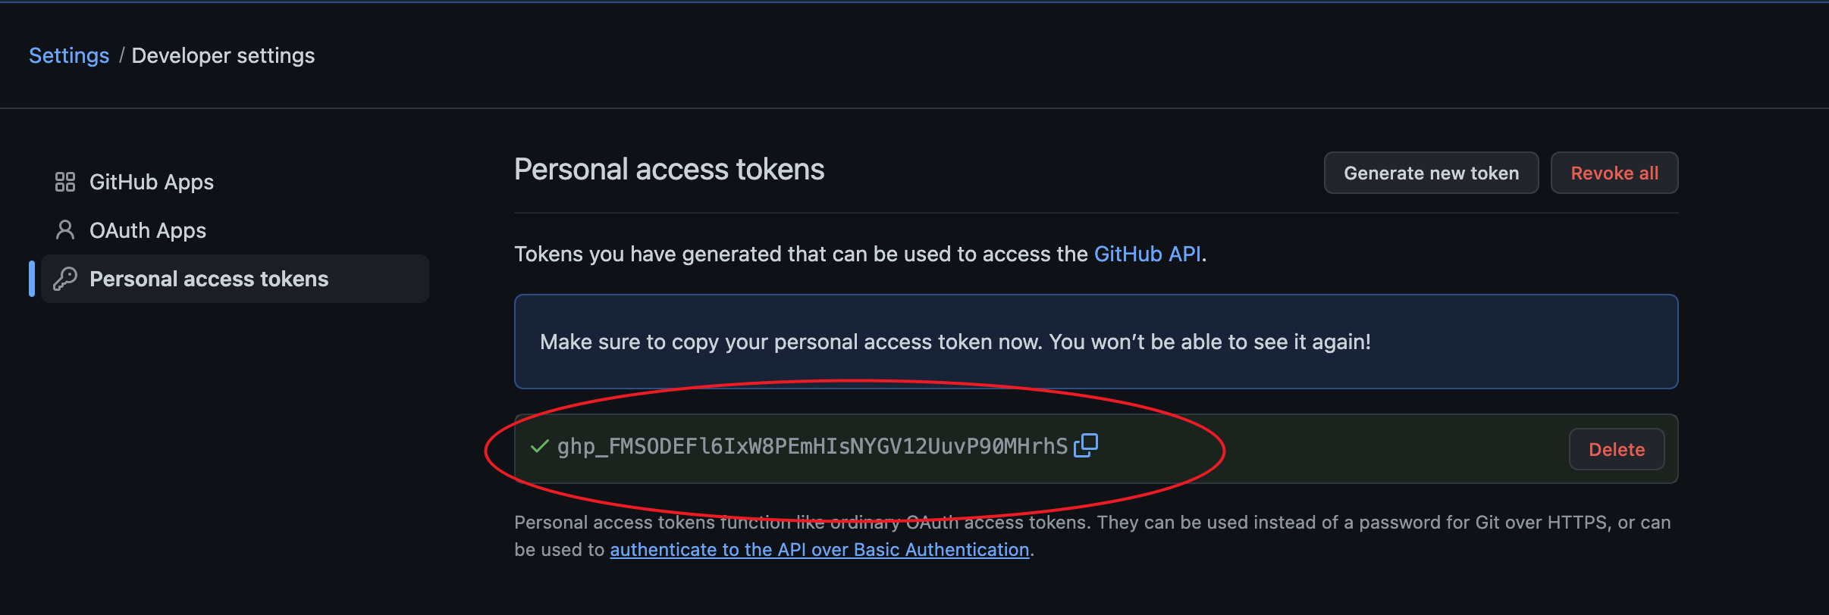Click the ghp_ token string text

click(x=812, y=446)
